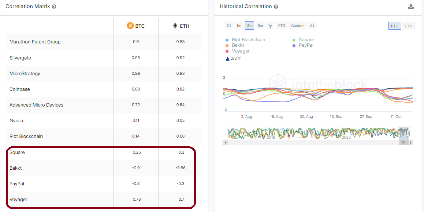This screenshot has height=212, width=424.
Task: Click the Silvergate row label
Action: (x=20, y=58)
